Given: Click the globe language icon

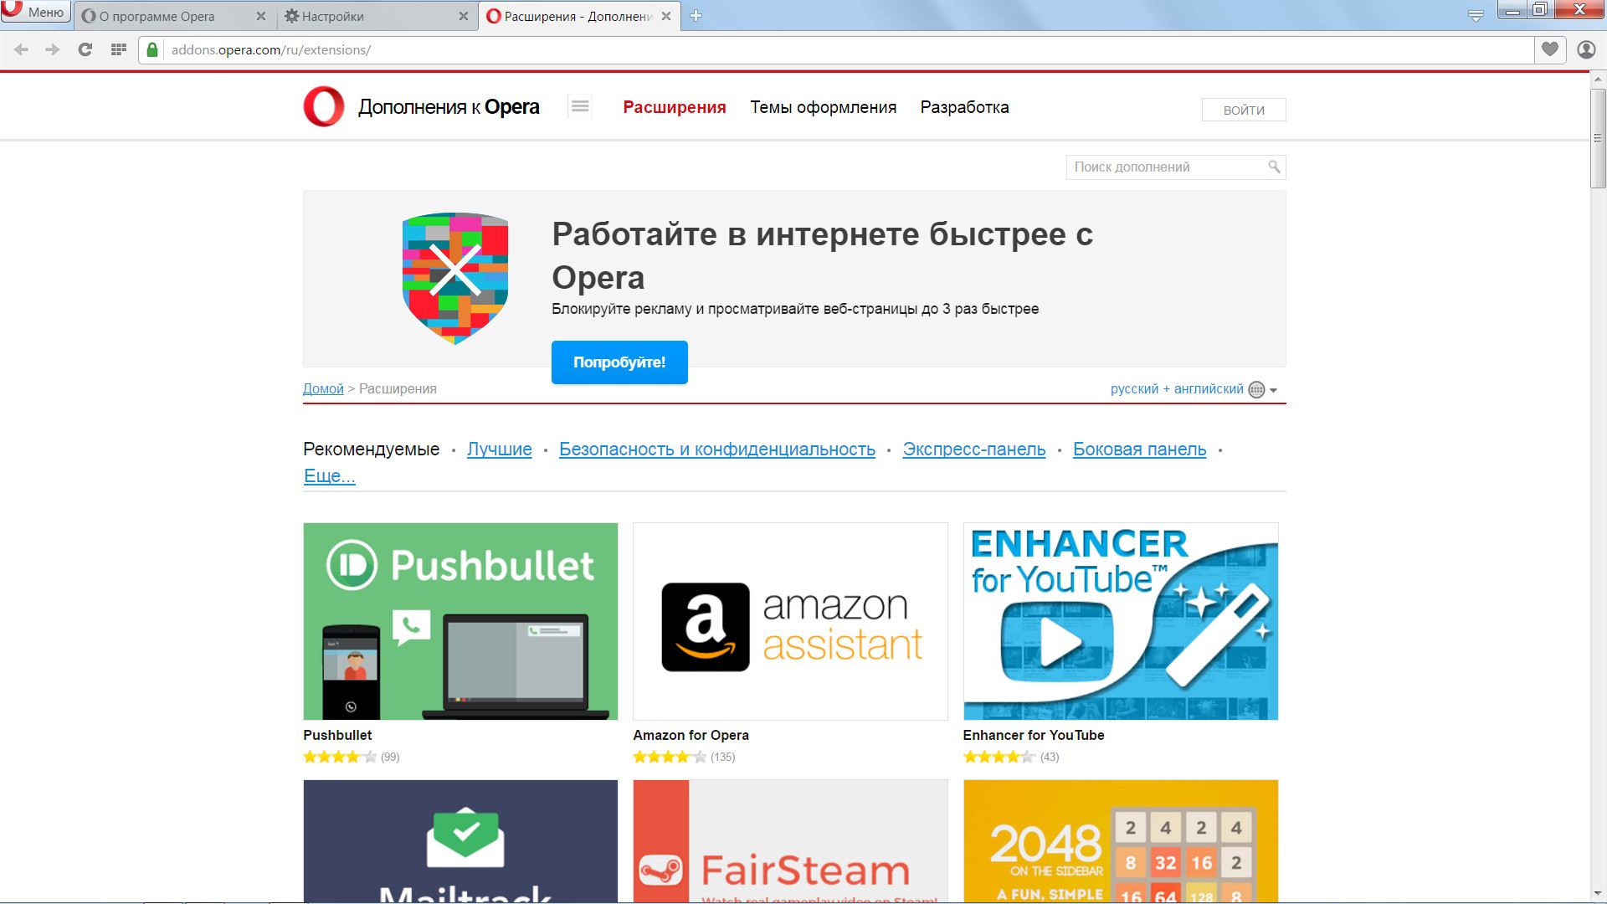Looking at the screenshot, I should click(x=1256, y=390).
